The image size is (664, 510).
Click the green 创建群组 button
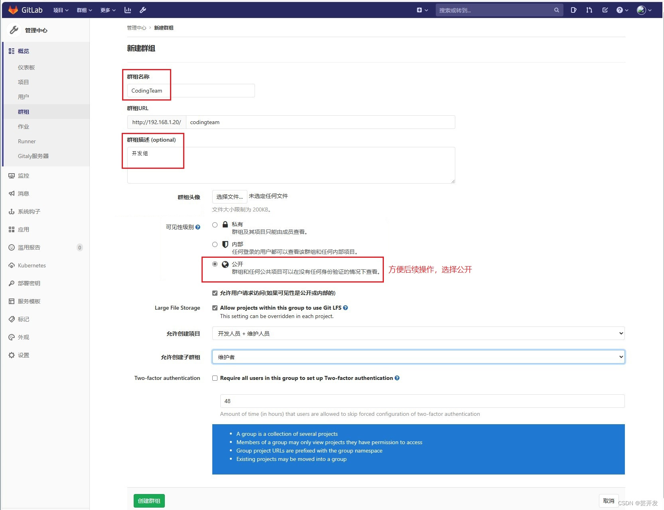pyautogui.click(x=149, y=501)
